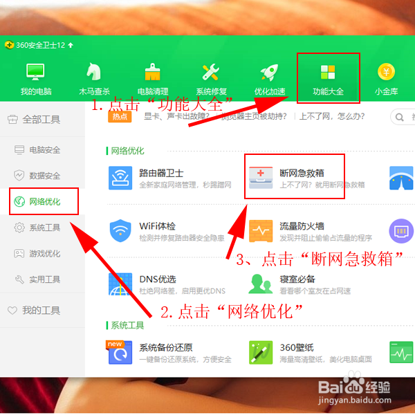Open the 小金库 coin icon
The width and height of the screenshot is (415, 415).
coord(386,72)
